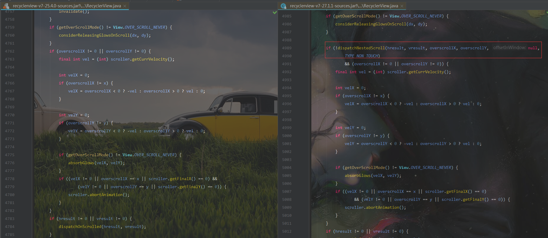
Task: Click 'int velY' declaration on line 4770
Action: (68, 115)
